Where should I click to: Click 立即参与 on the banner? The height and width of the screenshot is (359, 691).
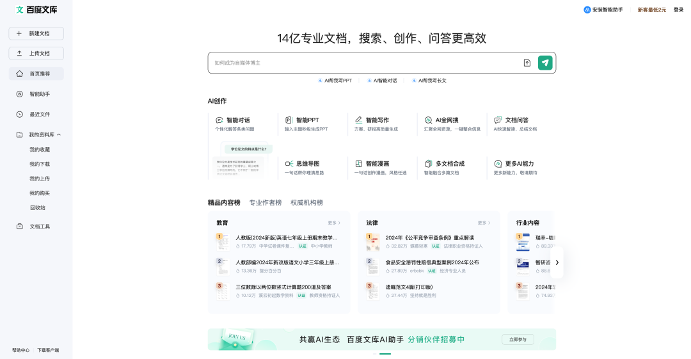pos(518,339)
